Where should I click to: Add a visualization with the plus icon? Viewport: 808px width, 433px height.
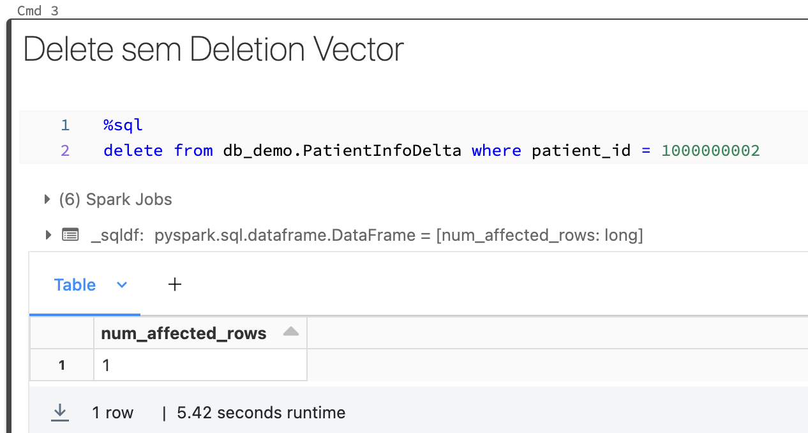[175, 284]
